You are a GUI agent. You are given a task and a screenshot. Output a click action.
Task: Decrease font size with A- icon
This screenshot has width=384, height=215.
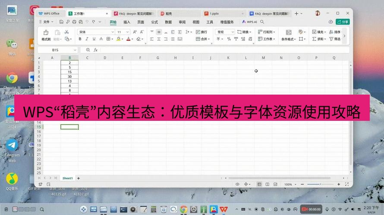click(142, 32)
